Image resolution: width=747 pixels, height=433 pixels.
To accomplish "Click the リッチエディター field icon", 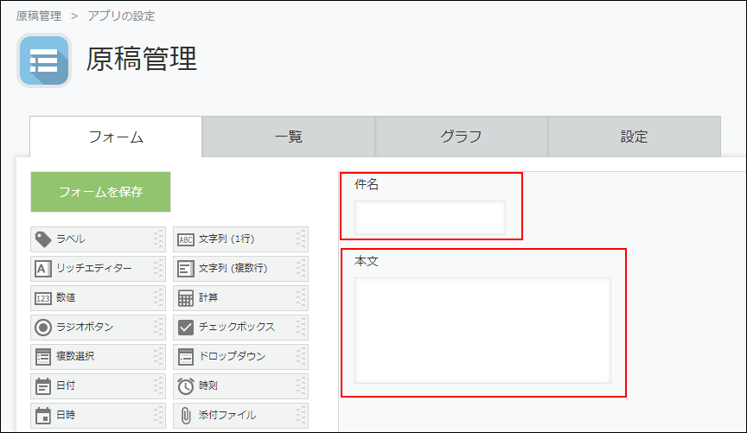I will (42, 269).
